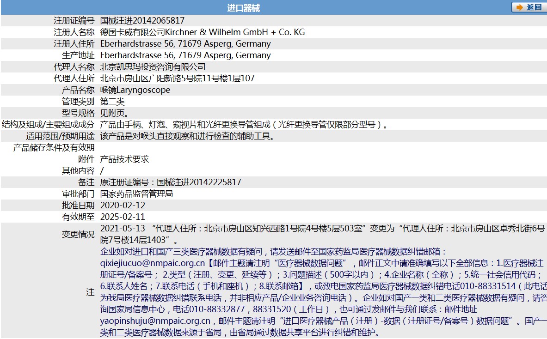Viewport: 547px width, 339px height.
Task: Click the 审批部门 label
Action: (x=78, y=194)
